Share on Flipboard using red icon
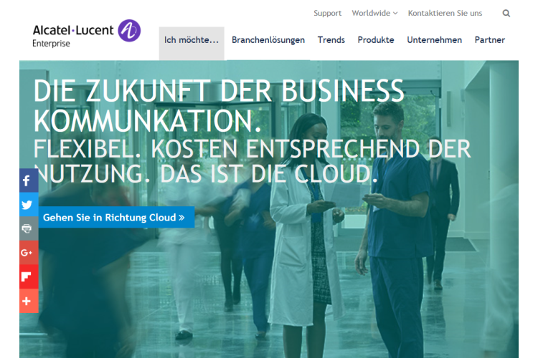 [28, 277]
